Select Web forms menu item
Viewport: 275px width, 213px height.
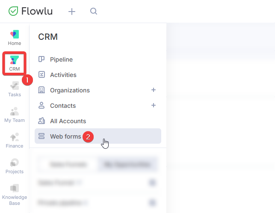click(98, 136)
